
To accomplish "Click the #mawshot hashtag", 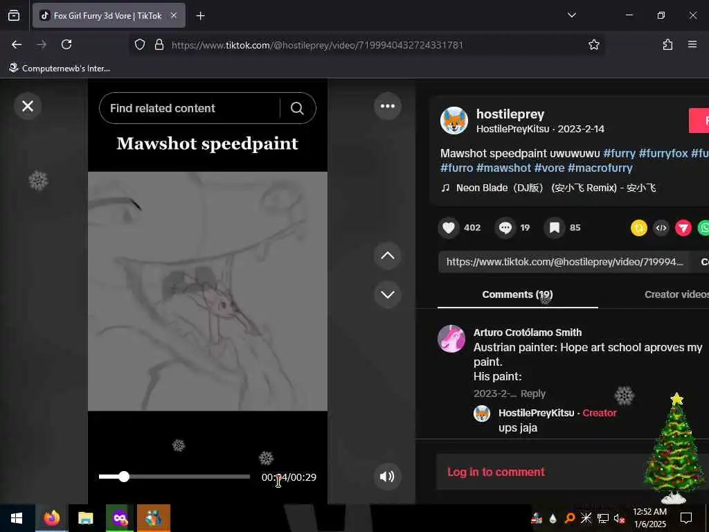I will 503,168.
